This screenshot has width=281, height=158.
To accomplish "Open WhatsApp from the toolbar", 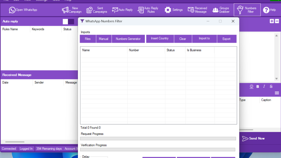I will click(x=23, y=10).
